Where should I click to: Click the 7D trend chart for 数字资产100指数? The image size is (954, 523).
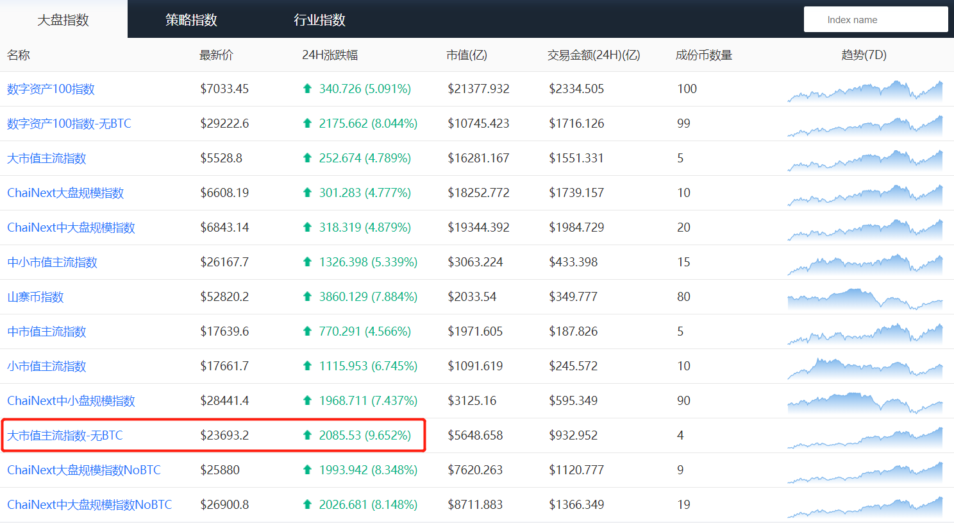[x=866, y=89]
